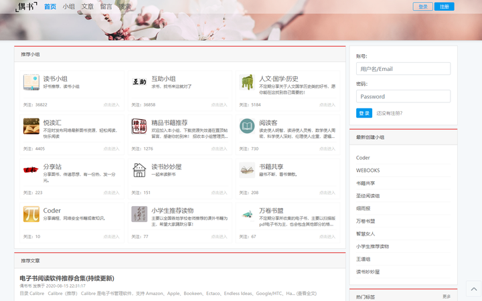Screen dimensions: 482x301
Task: Open 圣经阅读组 in newest groups list
Action: 368,196
